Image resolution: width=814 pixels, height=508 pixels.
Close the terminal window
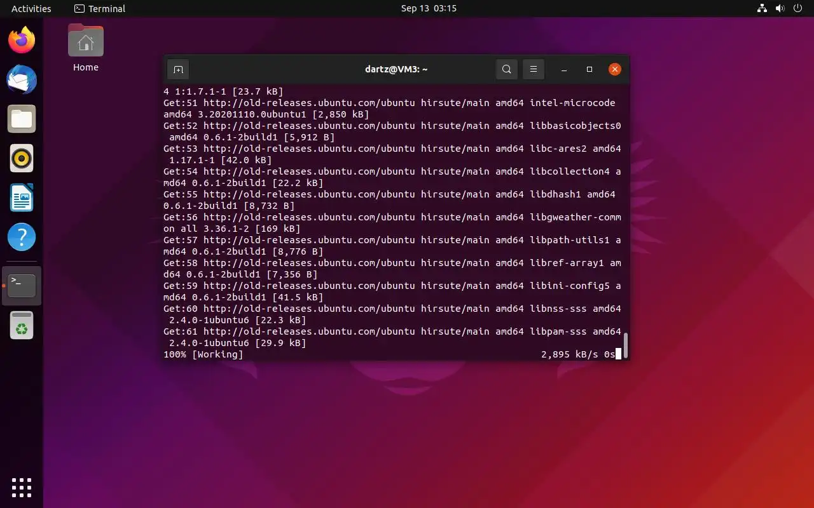tap(614, 69)
